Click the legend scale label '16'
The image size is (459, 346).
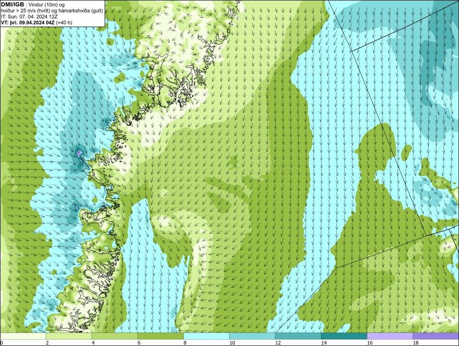(369, 343)
